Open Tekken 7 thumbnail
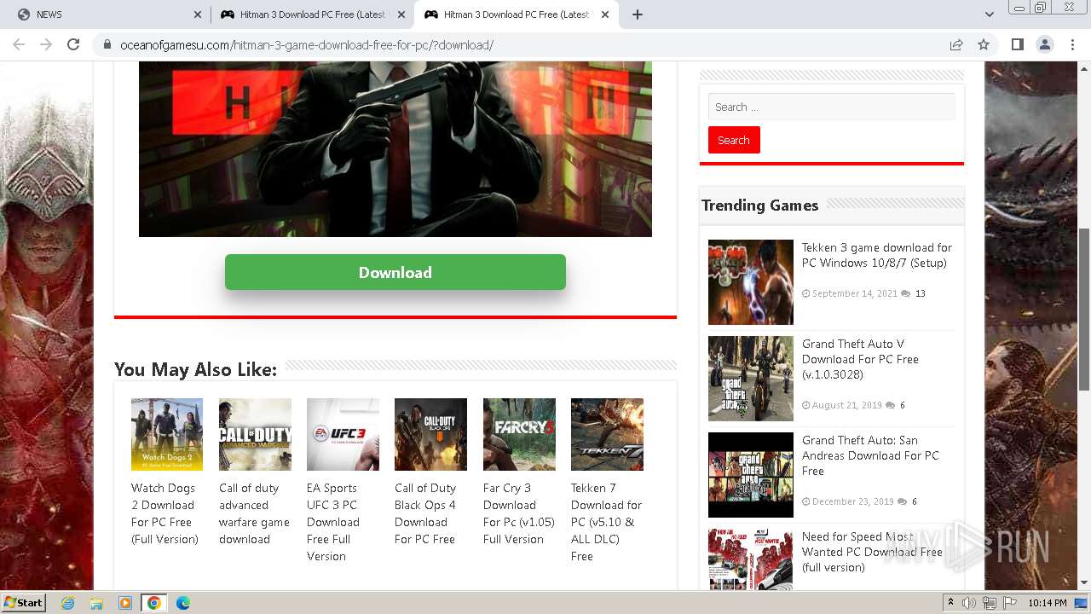Image resolution: width=1091 pixels, height=614 pixels. click(x=607, y=434)
